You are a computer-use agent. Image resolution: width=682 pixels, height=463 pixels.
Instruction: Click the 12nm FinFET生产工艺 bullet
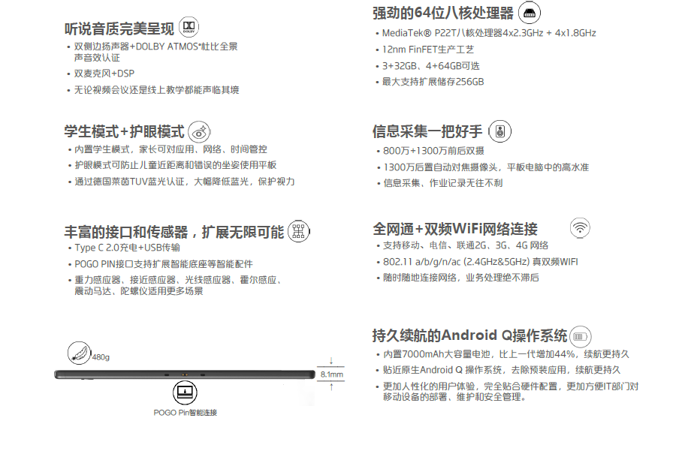tap(428, 50)
